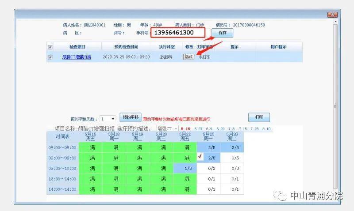Viewport: 354px width, 211px height.
Task: Switch to the 5.15 date tab
Action: click(x=185, y=129)
